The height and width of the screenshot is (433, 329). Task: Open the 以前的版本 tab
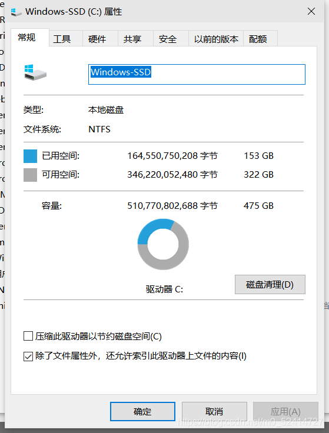216,39
